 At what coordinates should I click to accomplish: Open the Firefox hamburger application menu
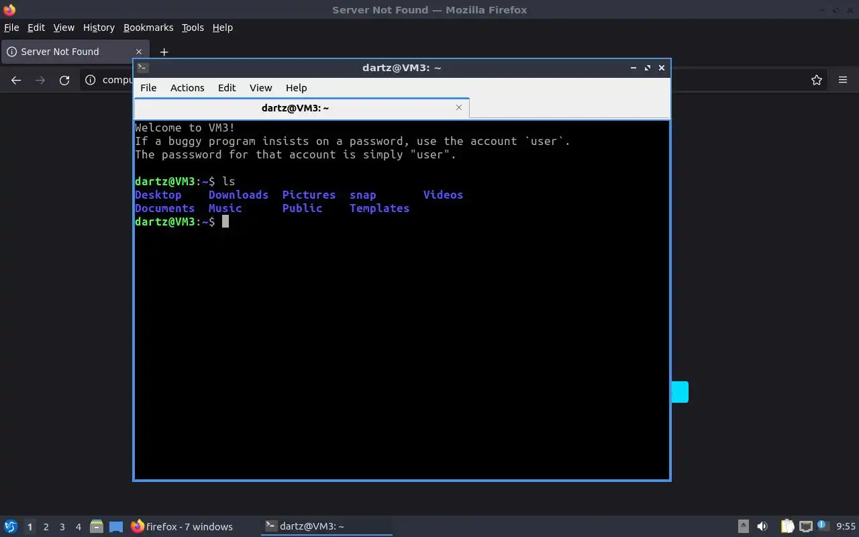843,80
